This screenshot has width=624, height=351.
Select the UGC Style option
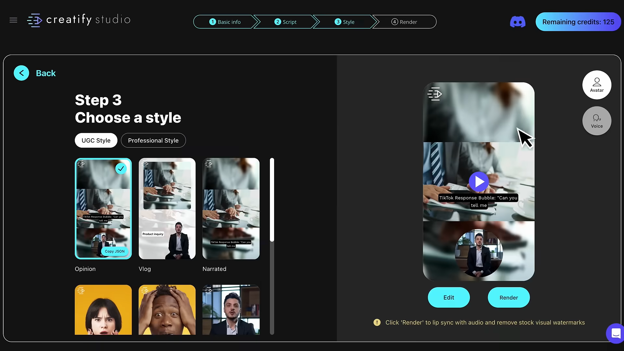[96, 140]
